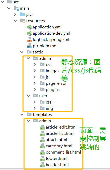Expand the images folder under admin
Screen dimensions: 110x170
click(35, 71)
